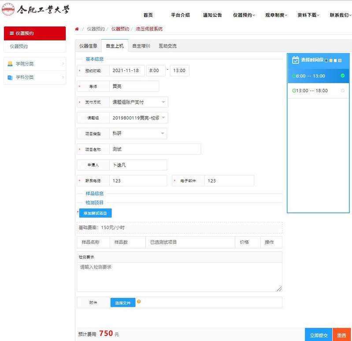The image size is (352, 341).
Task: Click the 学科分类 sidebar icon
Action: 10,77
